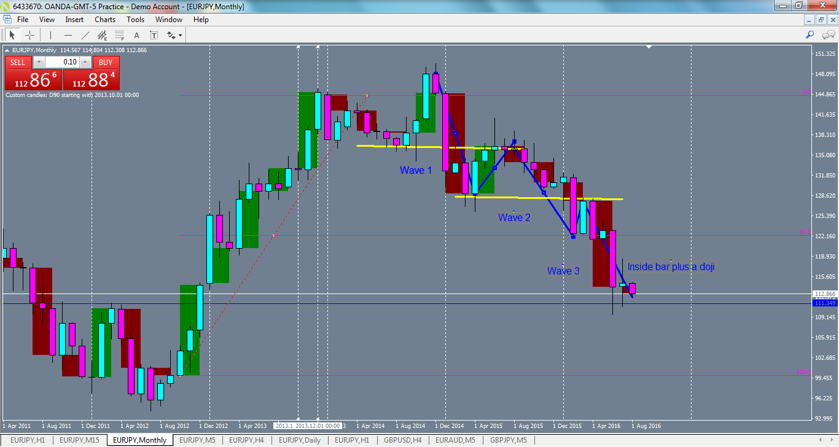Select the Fibonacci retracement tool

(x=120, y=35)
